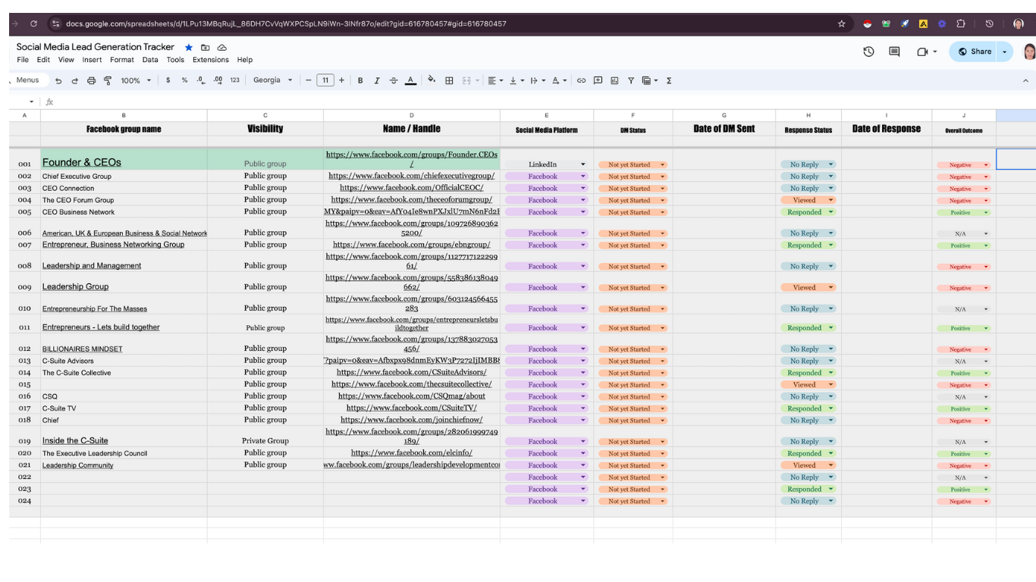This screenshot has width=1036, height=582.
Task: Open the OfficialCEOC Facebook link
Action: 411,188
